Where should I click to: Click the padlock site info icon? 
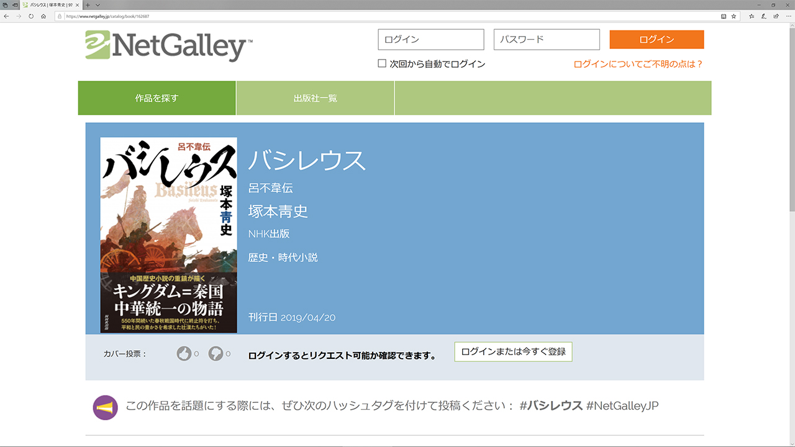60,16
